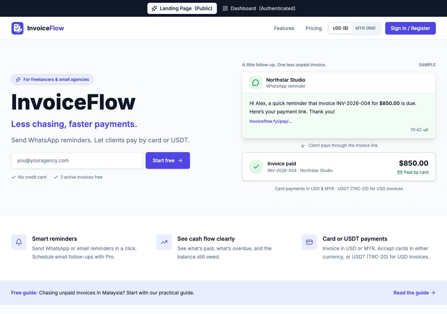The image size is (447, 314).
Task: Click the down arrow beside Client pays text
Action: [x=303, y=145]
